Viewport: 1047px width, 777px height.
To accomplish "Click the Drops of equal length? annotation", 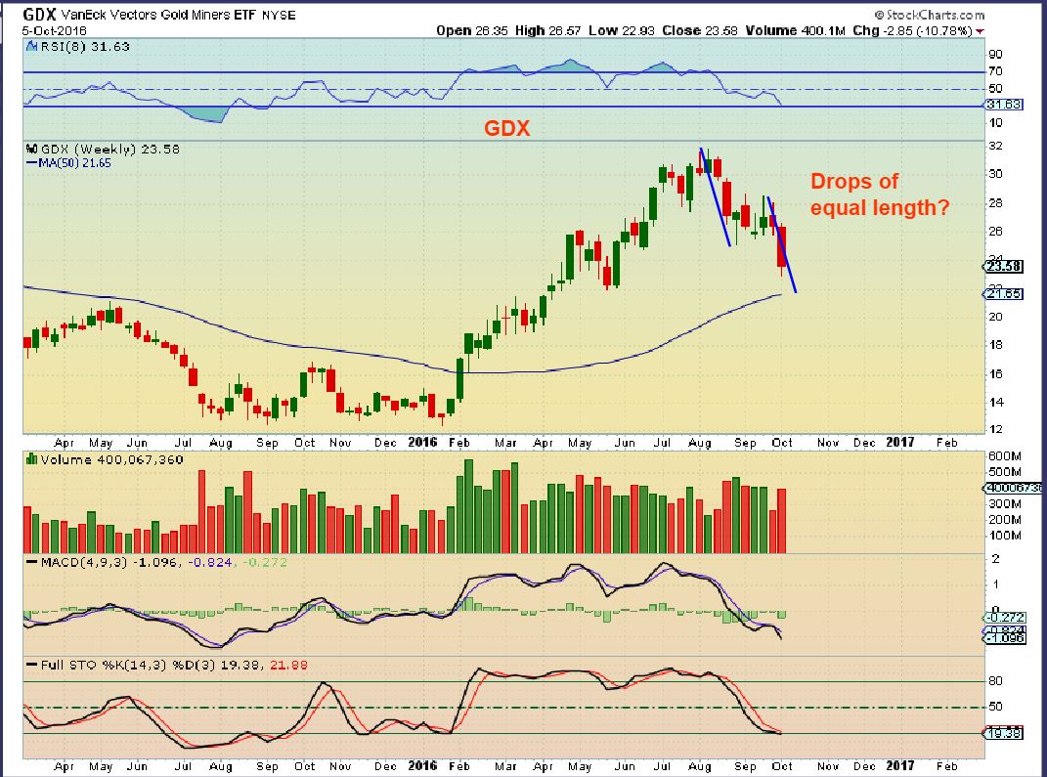I will [880, 194].
